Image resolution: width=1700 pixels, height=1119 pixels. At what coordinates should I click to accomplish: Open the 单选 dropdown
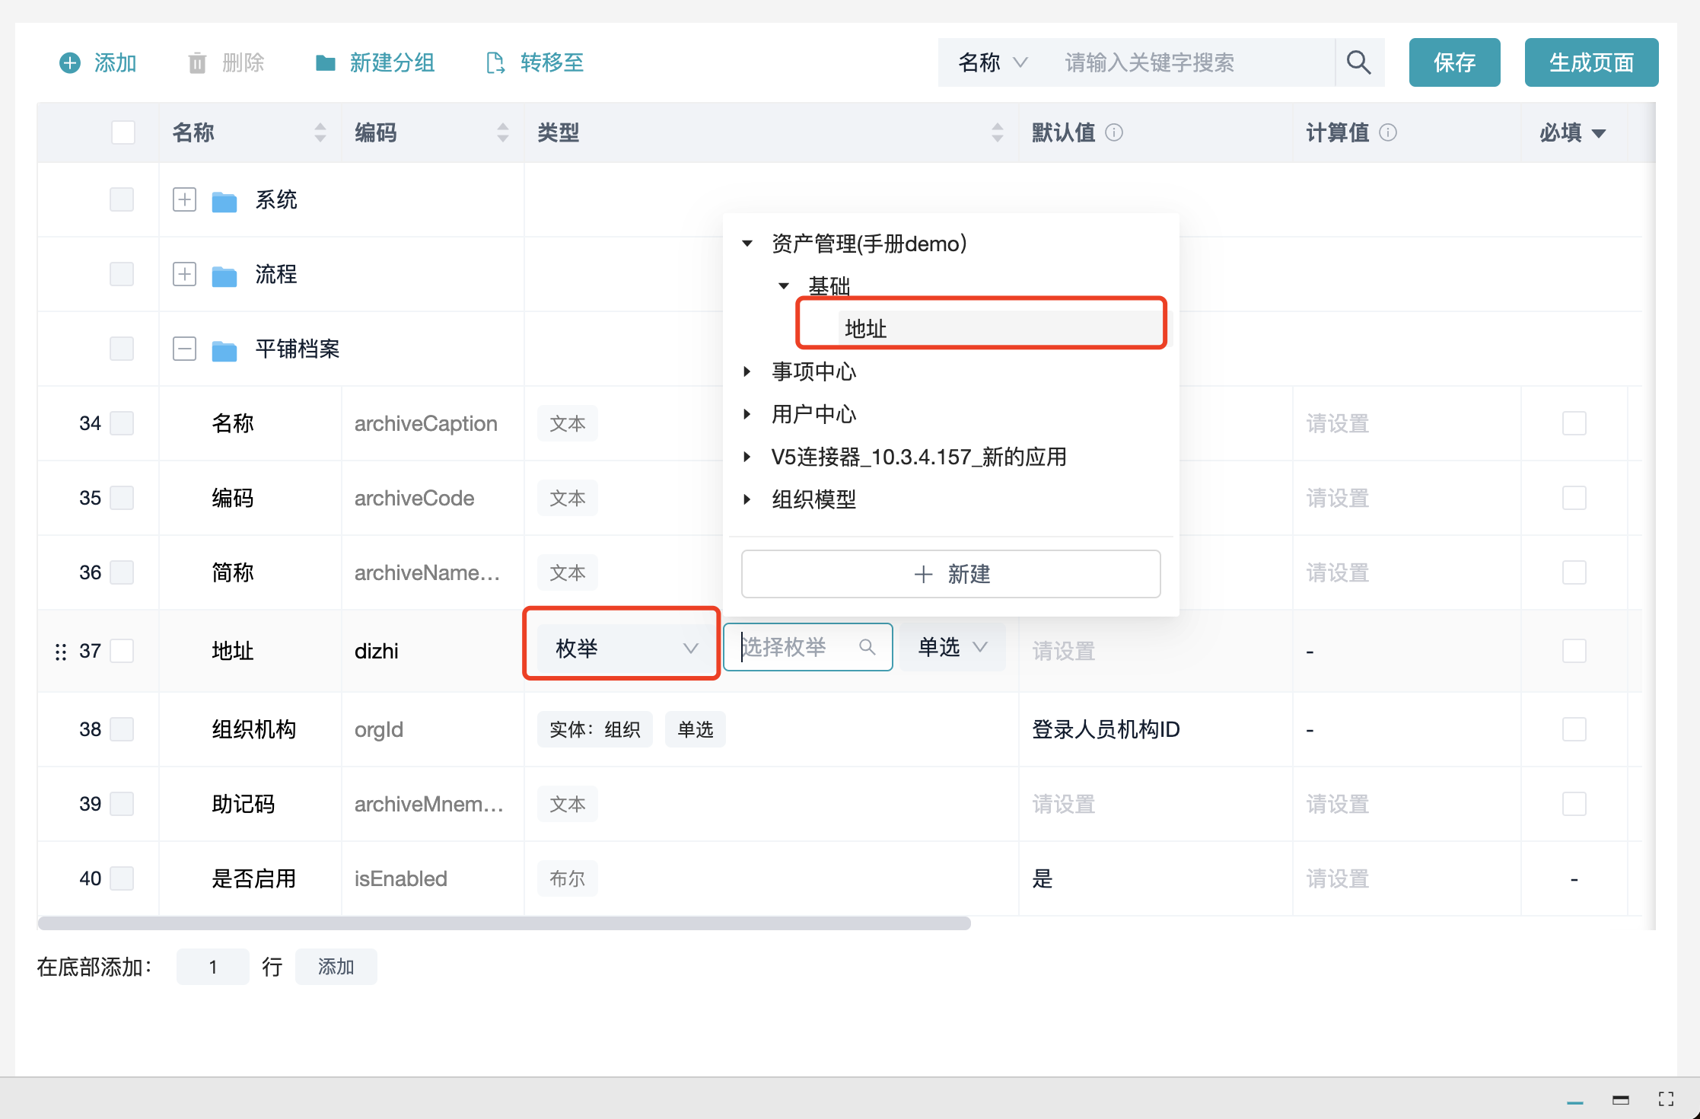coord(953,647)
